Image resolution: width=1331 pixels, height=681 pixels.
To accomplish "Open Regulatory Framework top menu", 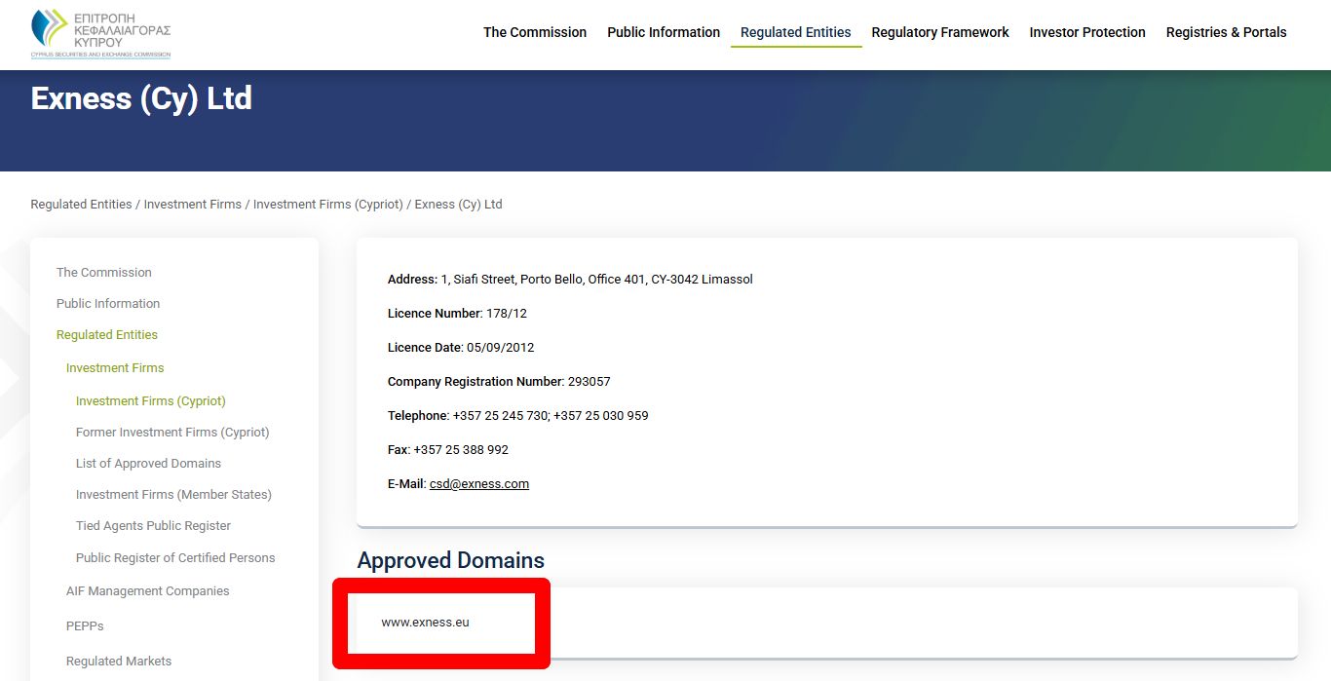I will click(940, 32).
